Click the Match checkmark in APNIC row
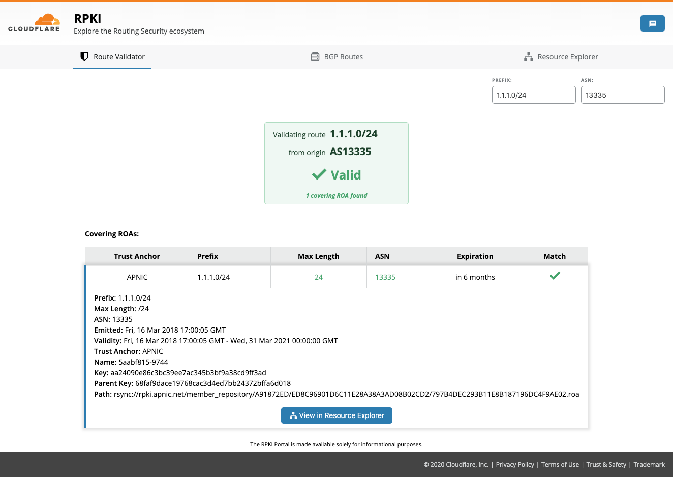The height and width of the screenshot is (477, 673). pos(555,276)
